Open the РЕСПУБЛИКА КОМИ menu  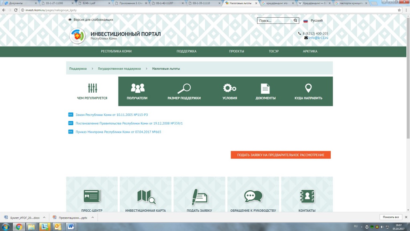116,51
